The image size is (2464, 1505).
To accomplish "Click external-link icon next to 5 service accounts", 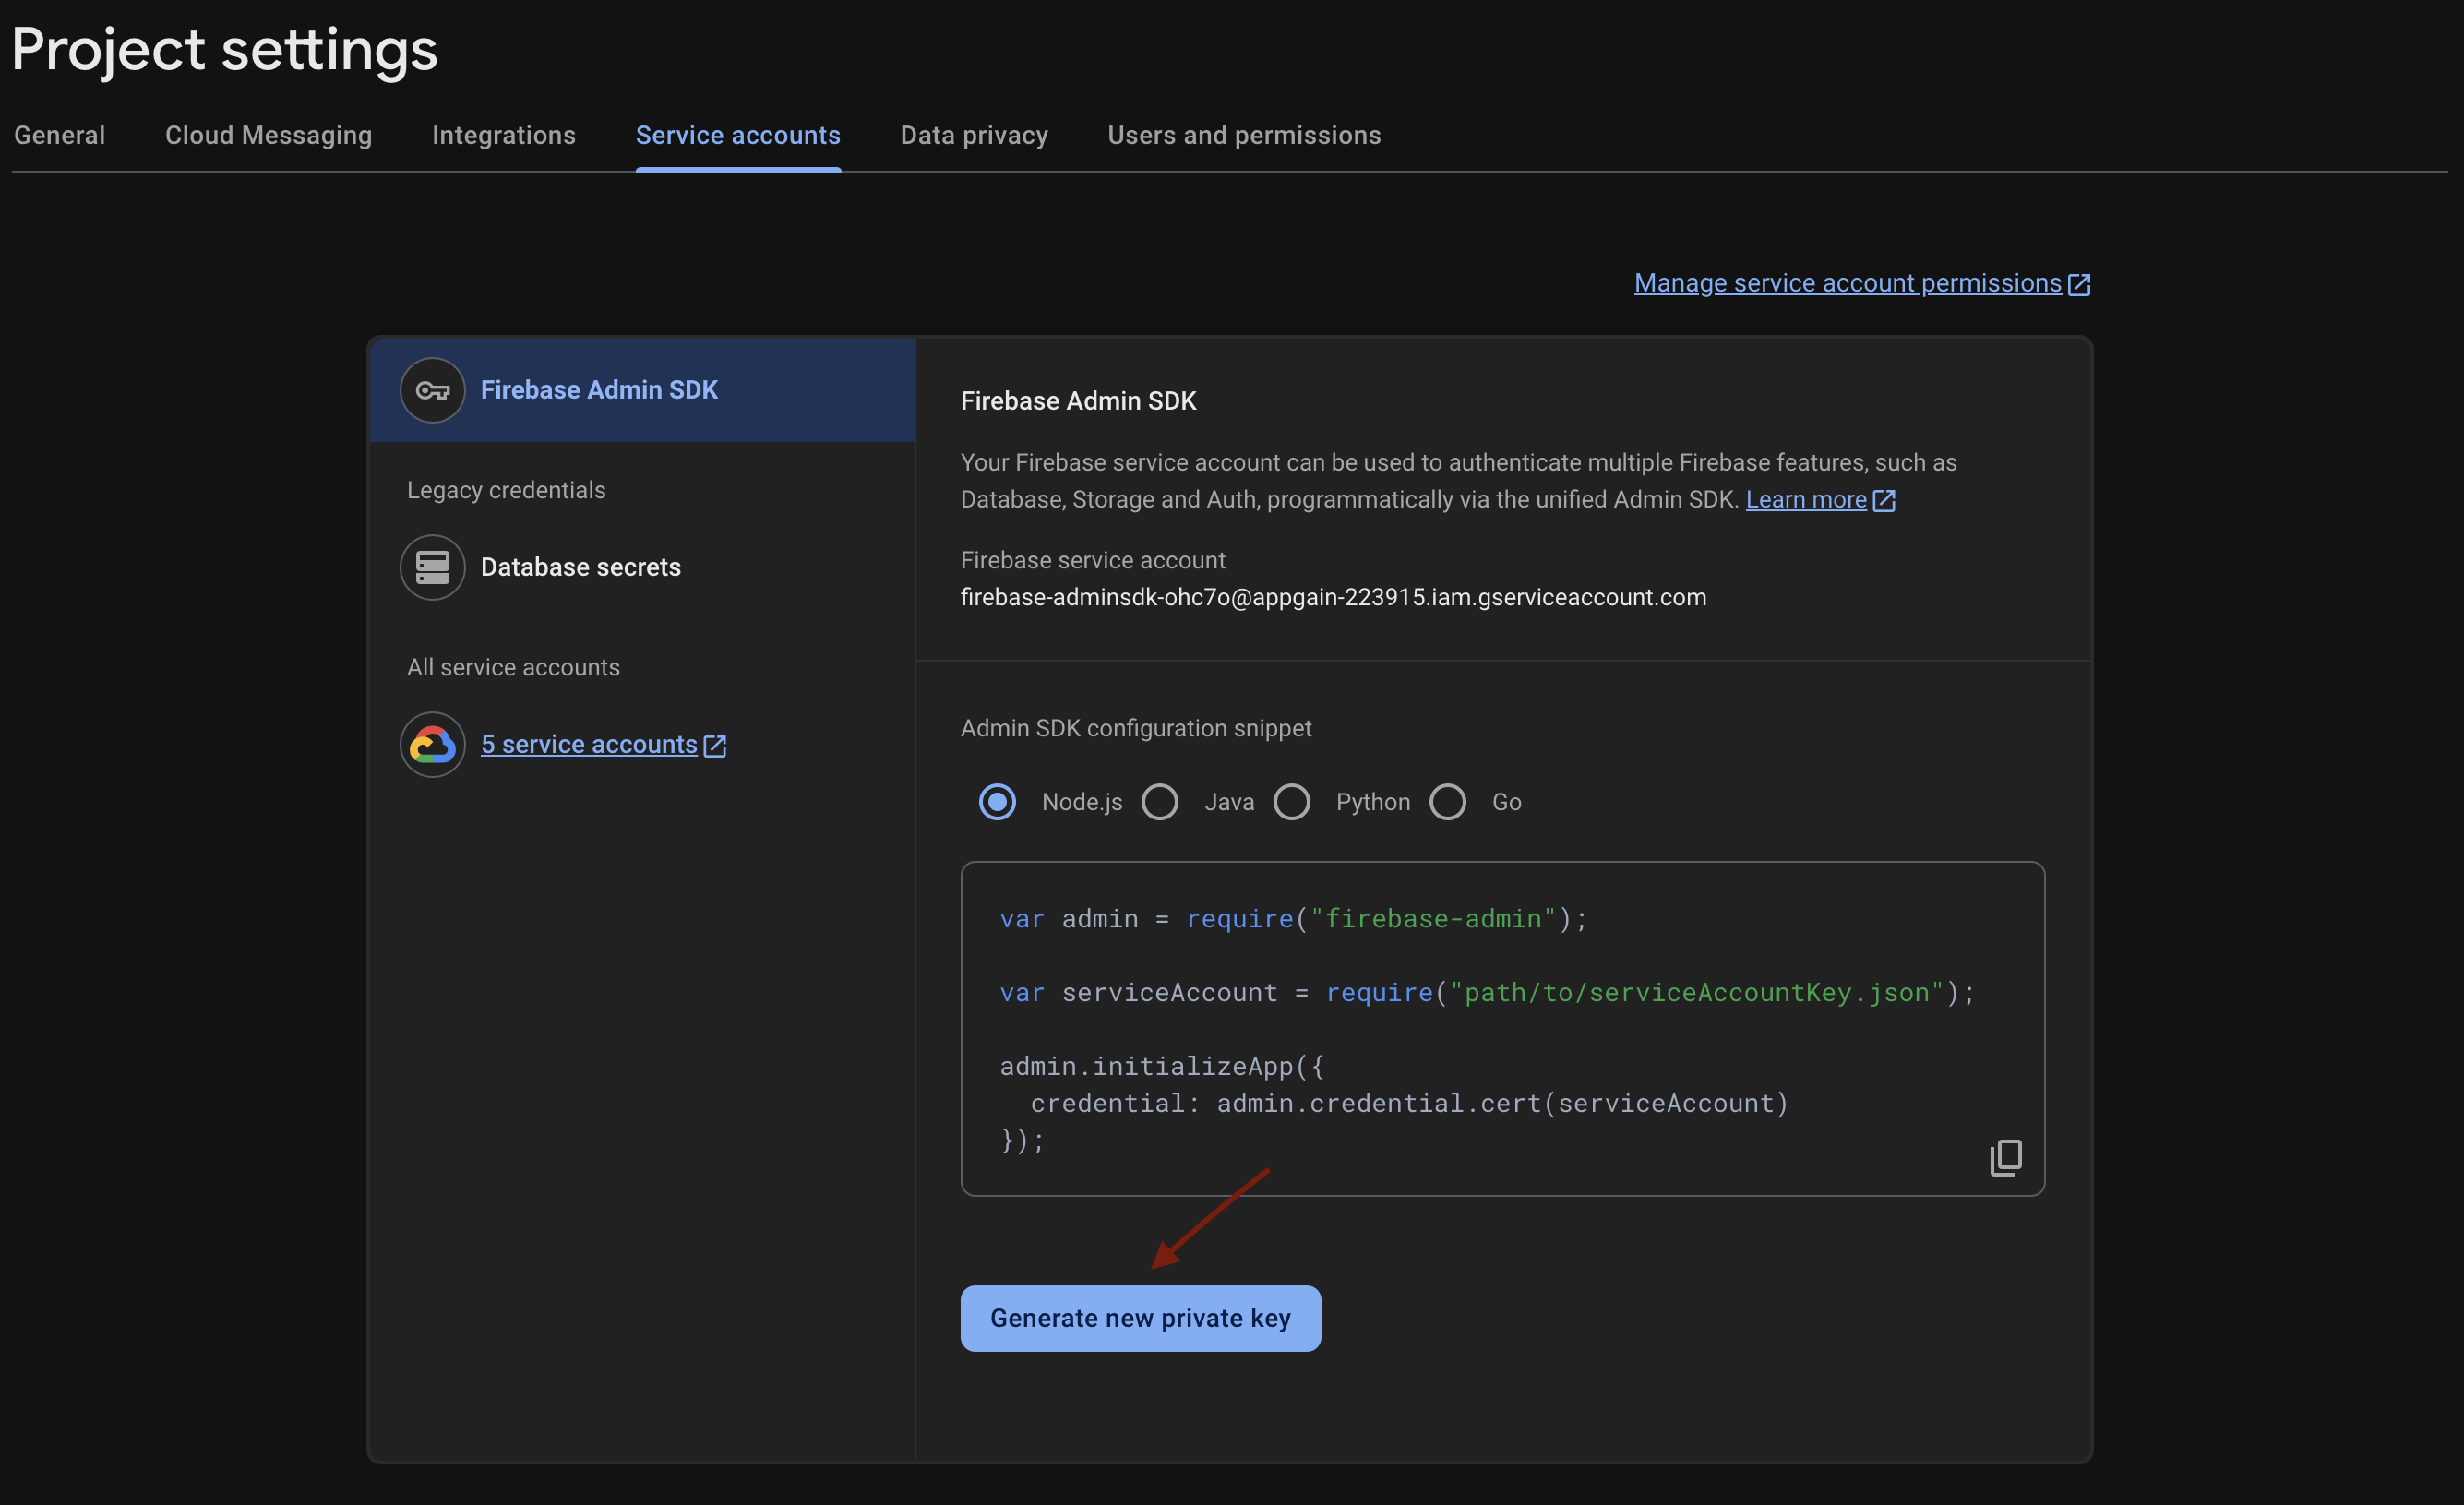I will pyautogui.click(x=715, y=745).
